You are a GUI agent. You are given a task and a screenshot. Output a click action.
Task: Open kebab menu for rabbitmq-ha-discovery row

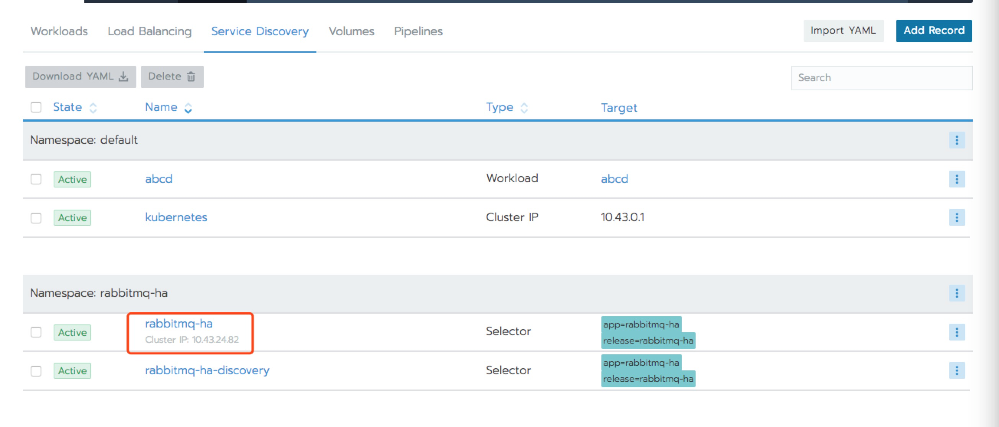(x=958, y=370)
